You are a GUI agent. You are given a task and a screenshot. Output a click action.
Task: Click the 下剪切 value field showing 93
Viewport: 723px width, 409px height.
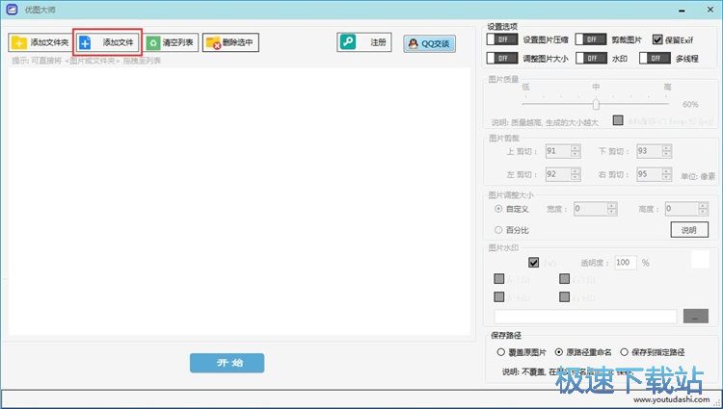click(649, 151)
